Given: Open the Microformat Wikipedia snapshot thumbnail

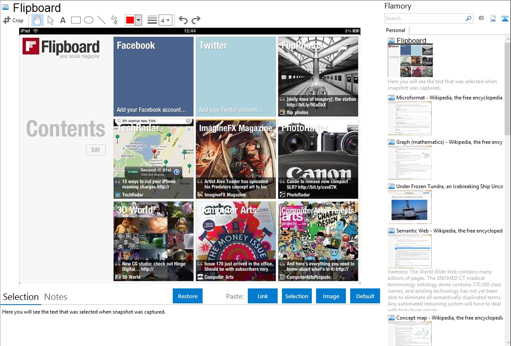Looking at the screenshot, I should coord(409,118).
